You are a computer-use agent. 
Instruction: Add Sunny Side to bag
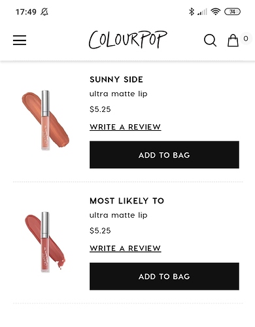[164, 155]
